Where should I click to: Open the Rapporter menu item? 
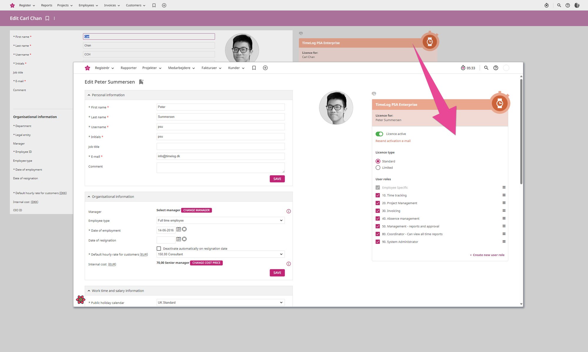(128, 68)
